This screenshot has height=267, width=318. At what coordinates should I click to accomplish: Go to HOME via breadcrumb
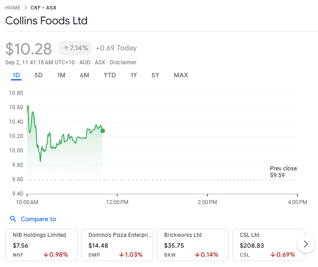[13, 8]
